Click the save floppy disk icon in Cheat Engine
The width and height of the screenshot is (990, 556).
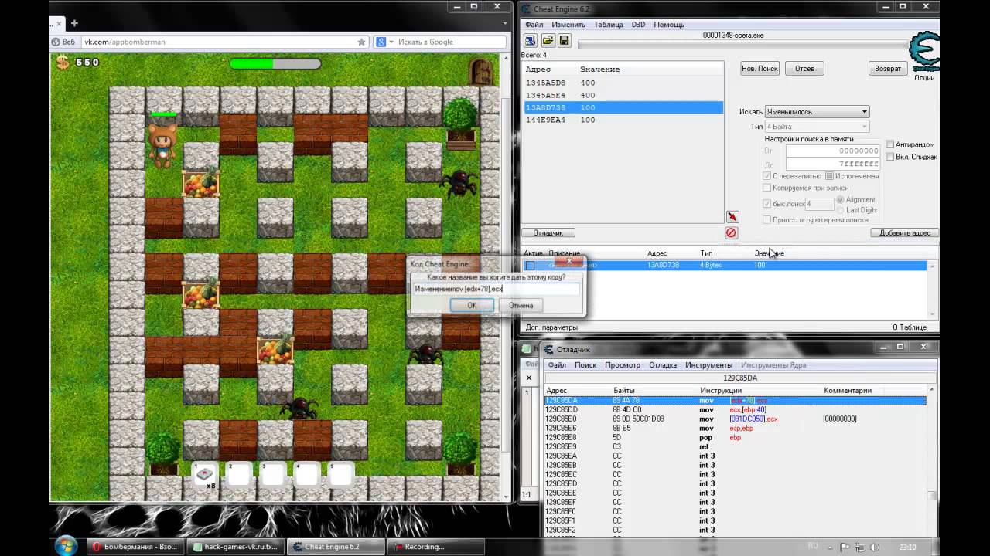pos(564,40)
